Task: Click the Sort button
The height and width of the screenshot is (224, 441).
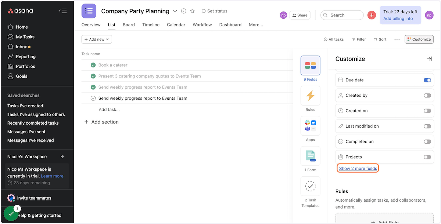Action: click(x=380, y=39)
